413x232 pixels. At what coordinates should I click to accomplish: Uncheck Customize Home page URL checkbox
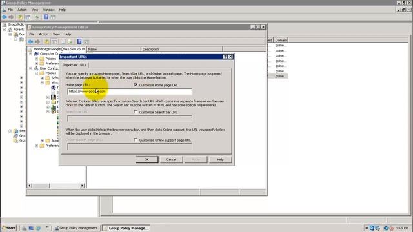tap(136, 85)
